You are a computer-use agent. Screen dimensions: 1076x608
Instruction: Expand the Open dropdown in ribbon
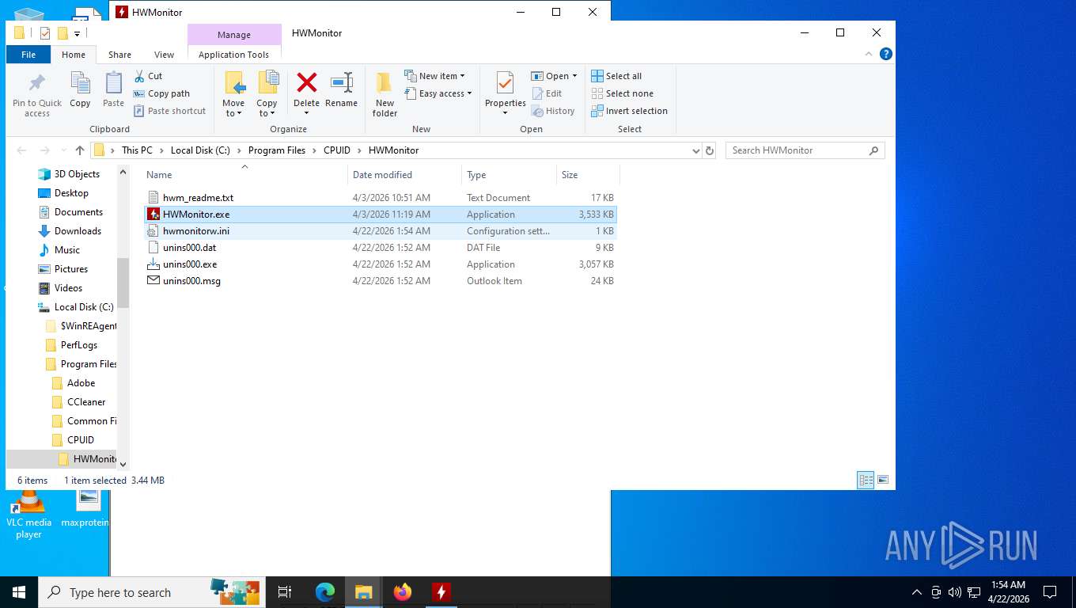point(554,76)
